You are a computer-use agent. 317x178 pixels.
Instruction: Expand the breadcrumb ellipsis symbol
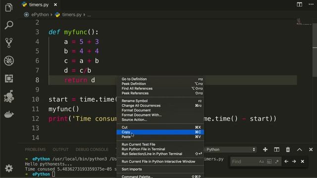coord(89,15)
